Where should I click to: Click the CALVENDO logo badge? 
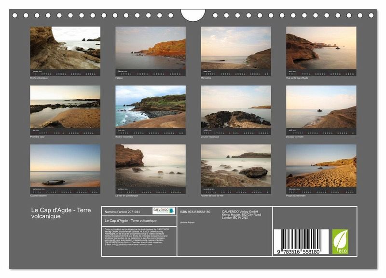(x=164, y=211)
